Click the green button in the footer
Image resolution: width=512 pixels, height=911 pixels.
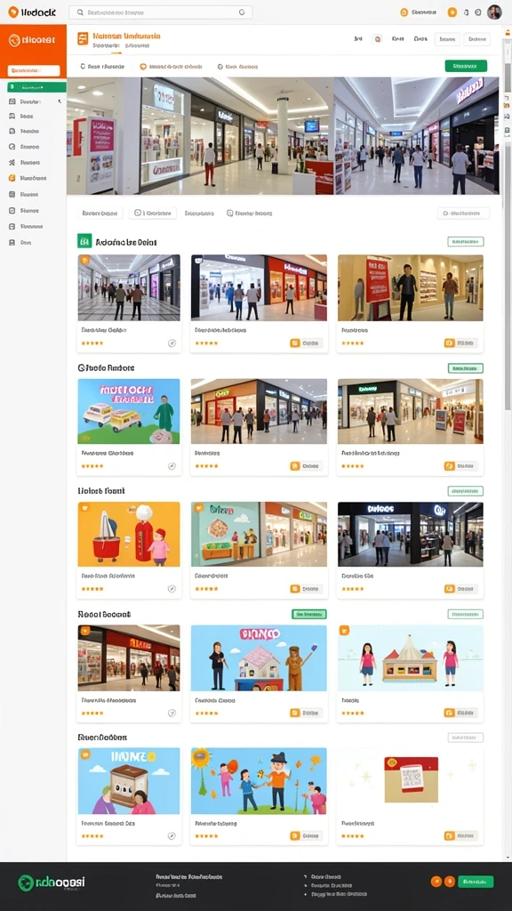476,882
